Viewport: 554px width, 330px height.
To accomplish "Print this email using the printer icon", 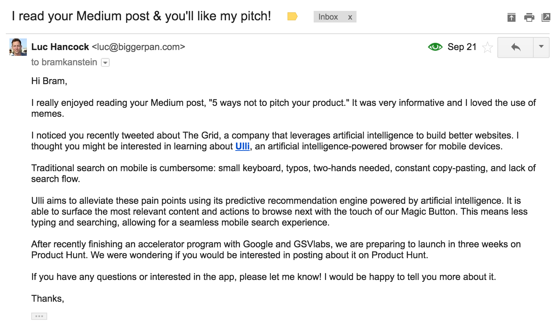I will click(x=529, y=17).
